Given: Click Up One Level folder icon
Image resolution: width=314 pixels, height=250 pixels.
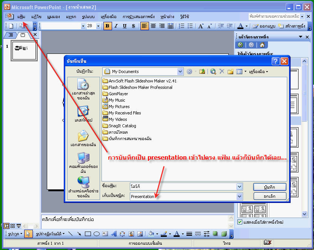Looking at the screenshot, I should 202,71.
